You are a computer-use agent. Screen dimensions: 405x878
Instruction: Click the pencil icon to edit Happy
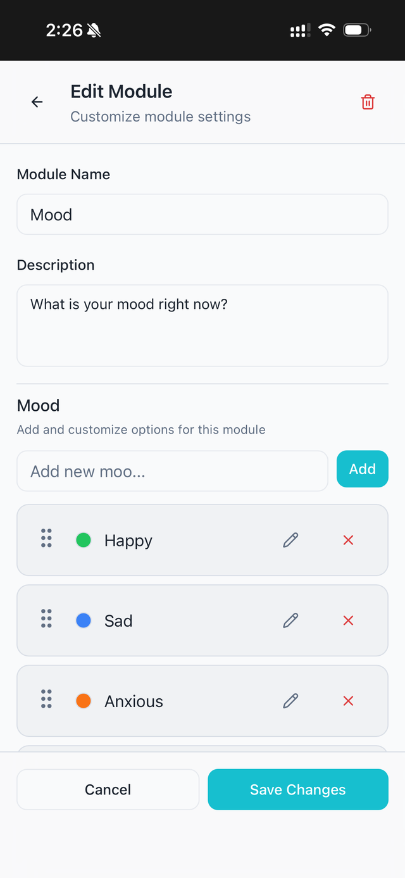(x=290, y=540)
